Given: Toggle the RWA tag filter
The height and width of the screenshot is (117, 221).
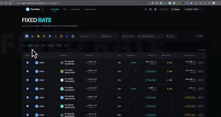Looking at the screenshot, I should [x=59, y=45].
